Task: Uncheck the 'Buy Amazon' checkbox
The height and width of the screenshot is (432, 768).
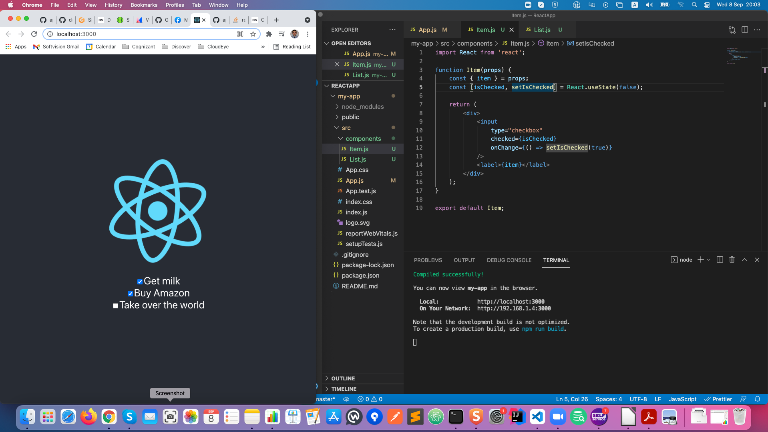Action: pos(130,293)
